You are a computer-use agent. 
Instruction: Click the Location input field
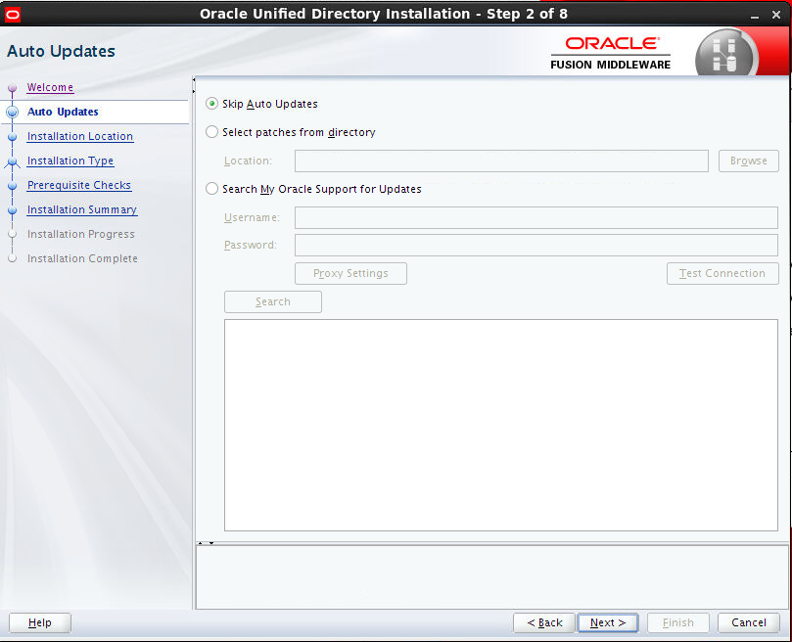[501, 160]
